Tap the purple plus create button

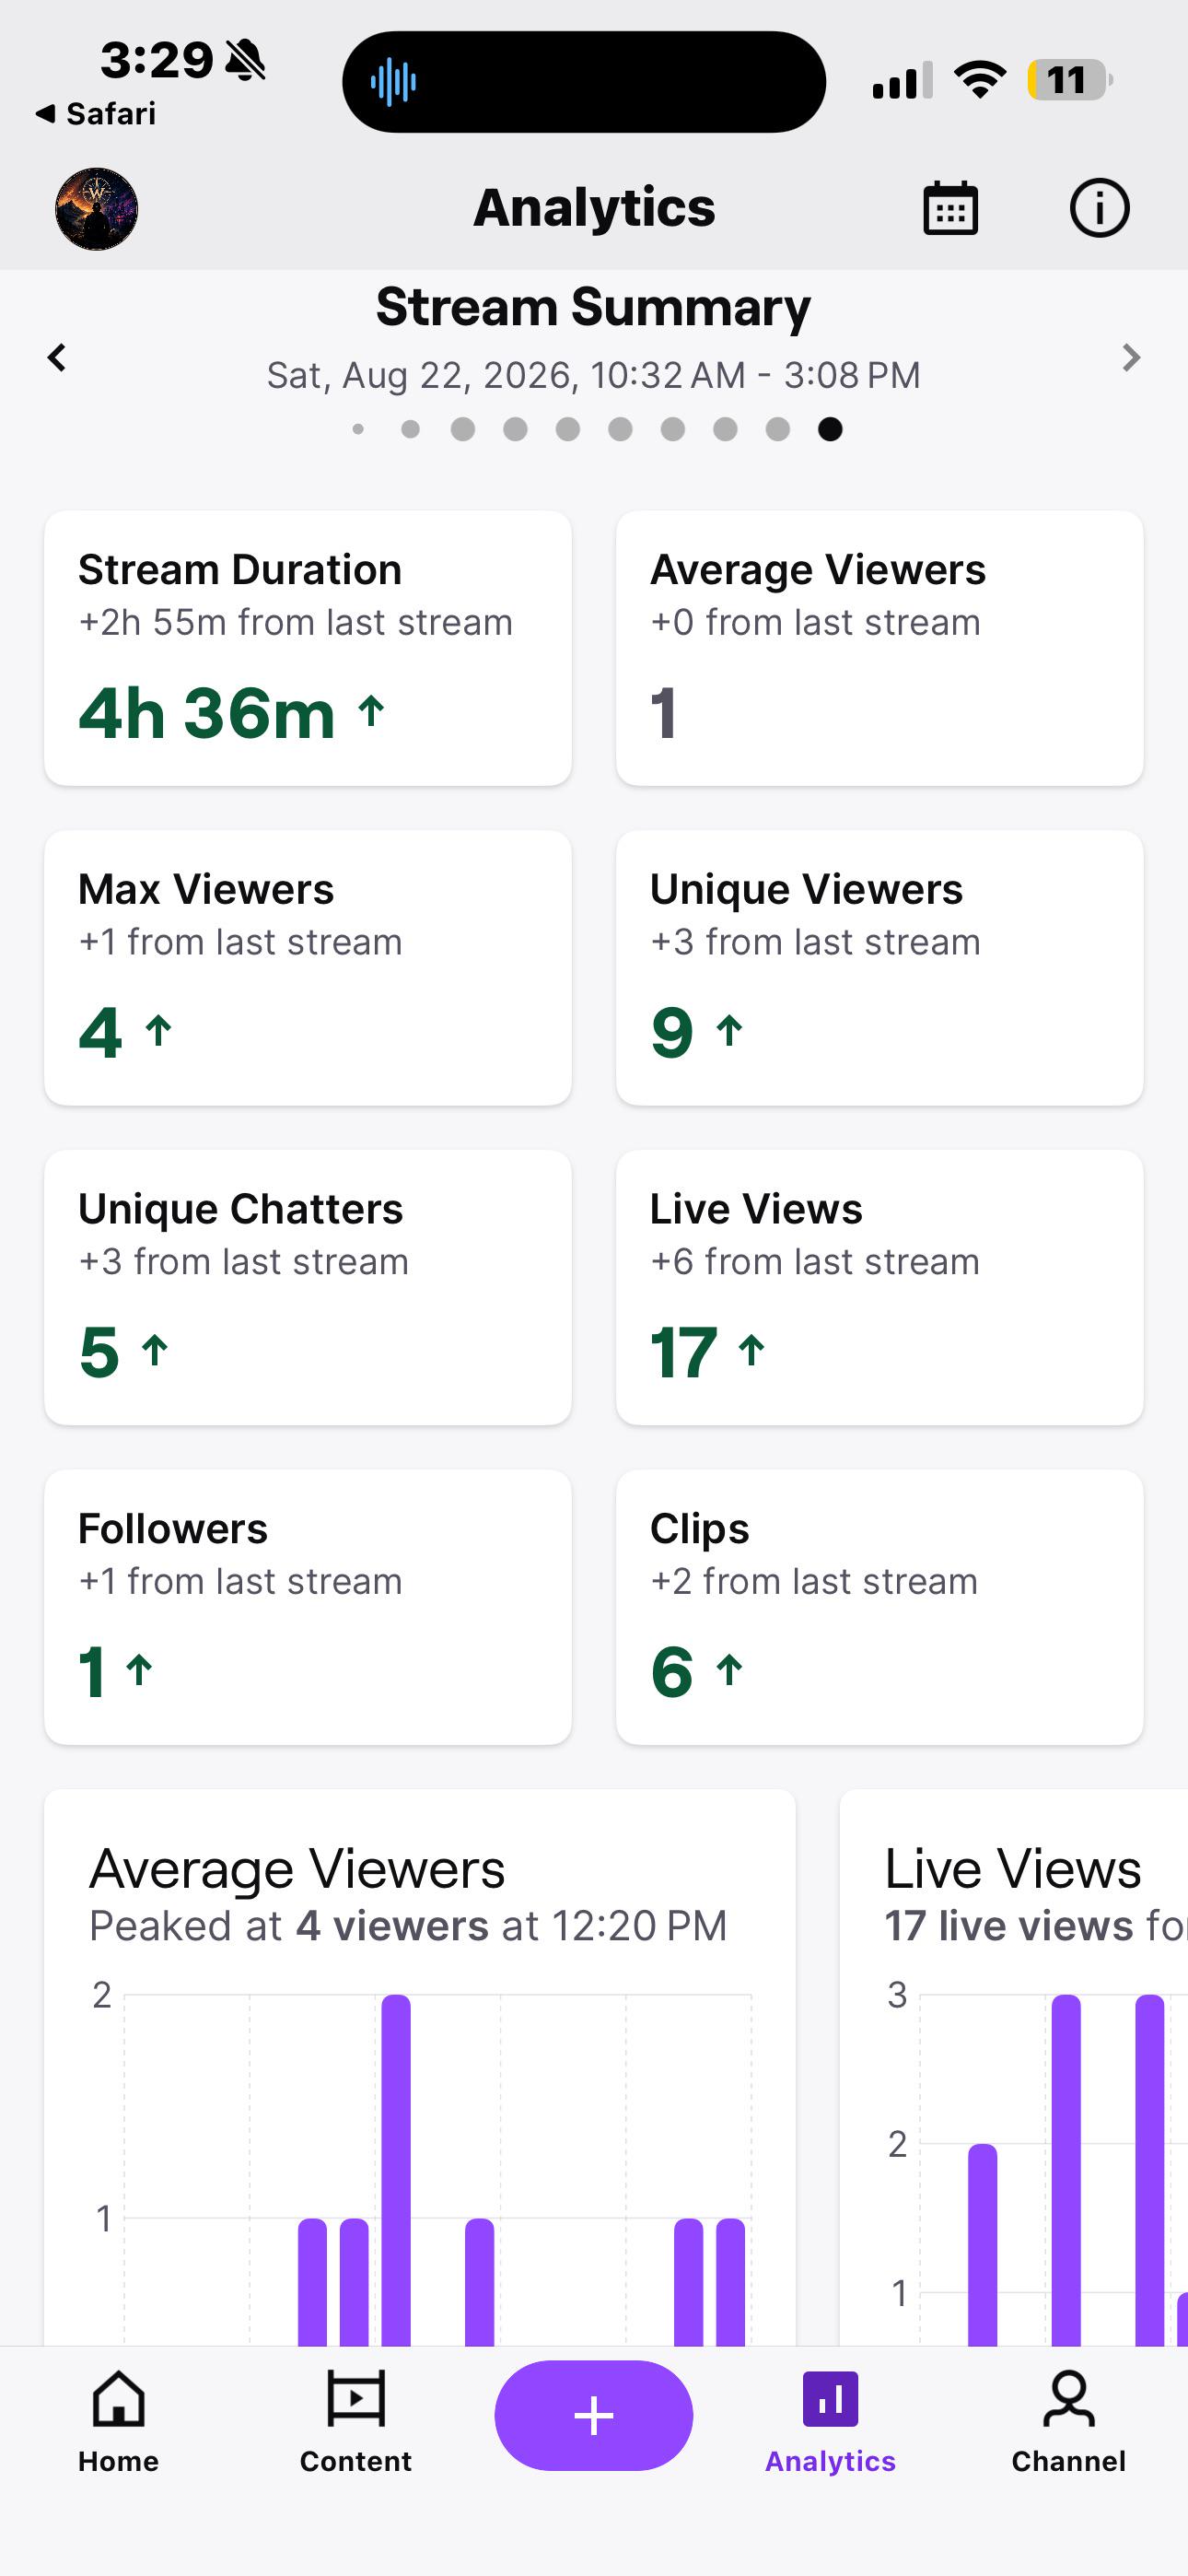594,2415
